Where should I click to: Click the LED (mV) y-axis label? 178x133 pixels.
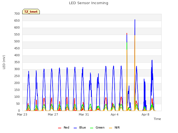pos(4,62)
